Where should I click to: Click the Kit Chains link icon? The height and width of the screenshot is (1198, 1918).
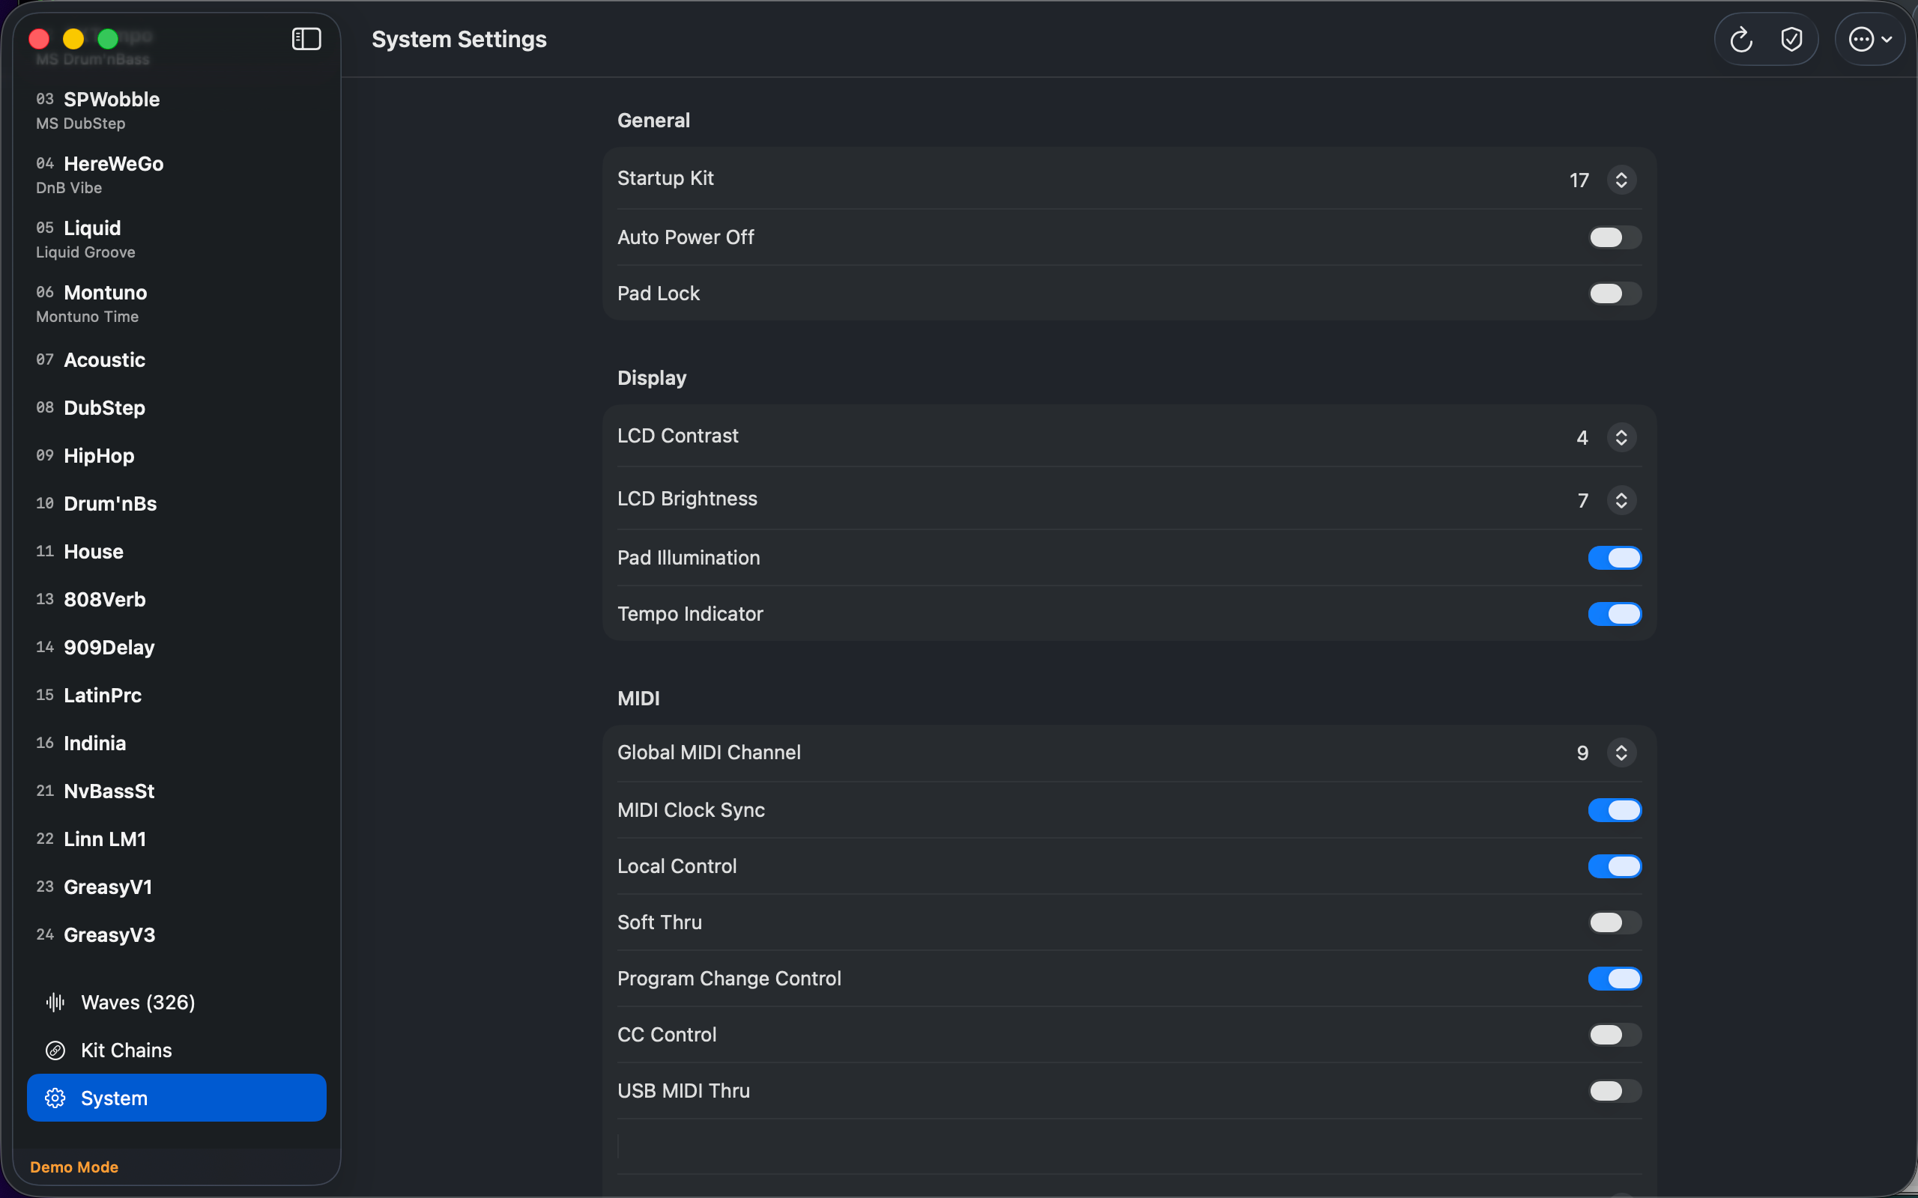[x=55, y=1050]
